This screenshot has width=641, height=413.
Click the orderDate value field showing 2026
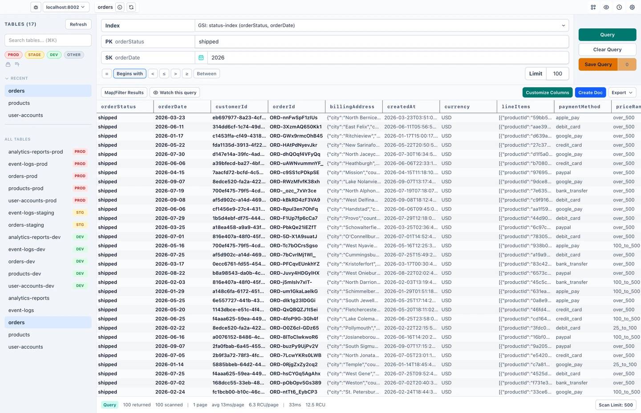click(x=388, y=58)
